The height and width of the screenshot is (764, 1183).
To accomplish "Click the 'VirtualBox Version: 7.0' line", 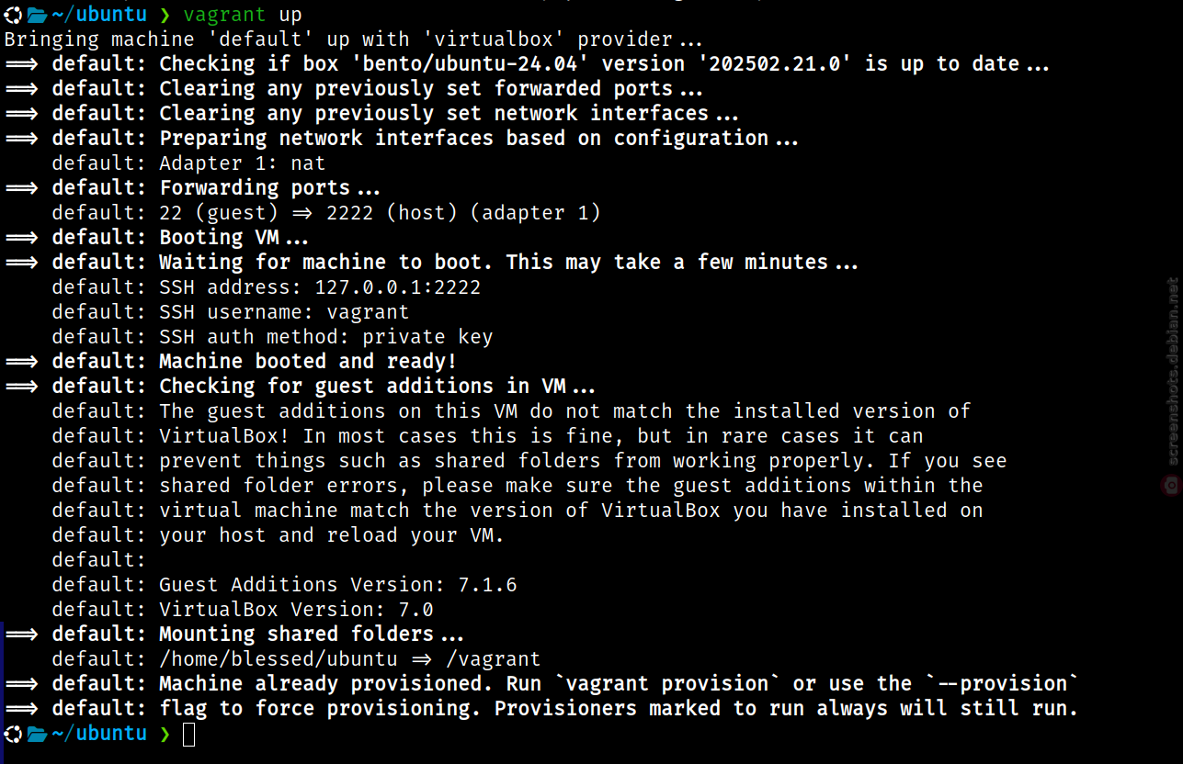I will click(x=296, y=610).
